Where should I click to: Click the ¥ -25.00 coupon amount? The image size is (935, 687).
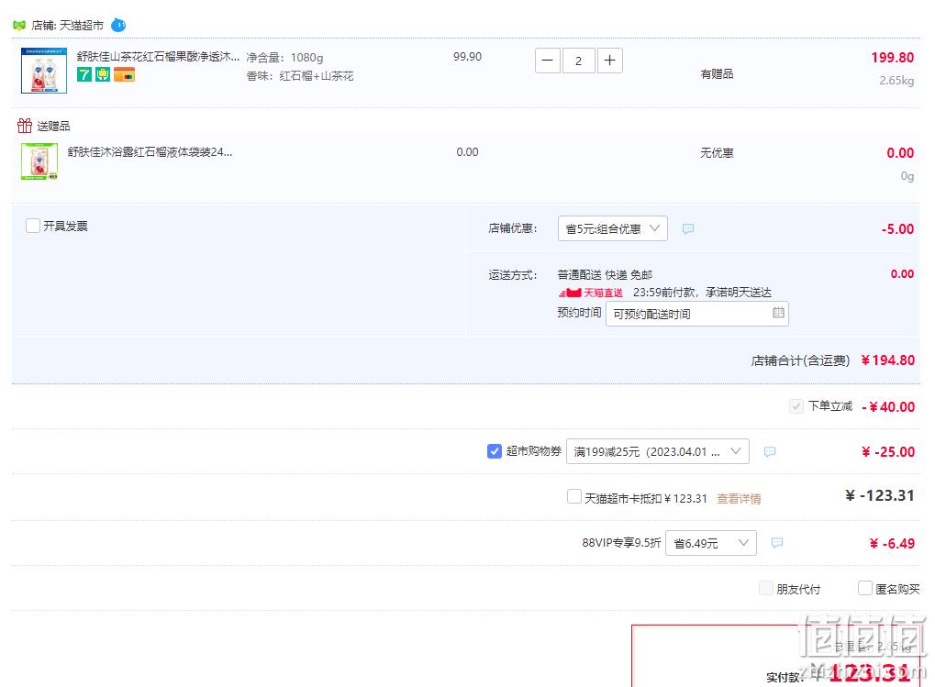888,452
